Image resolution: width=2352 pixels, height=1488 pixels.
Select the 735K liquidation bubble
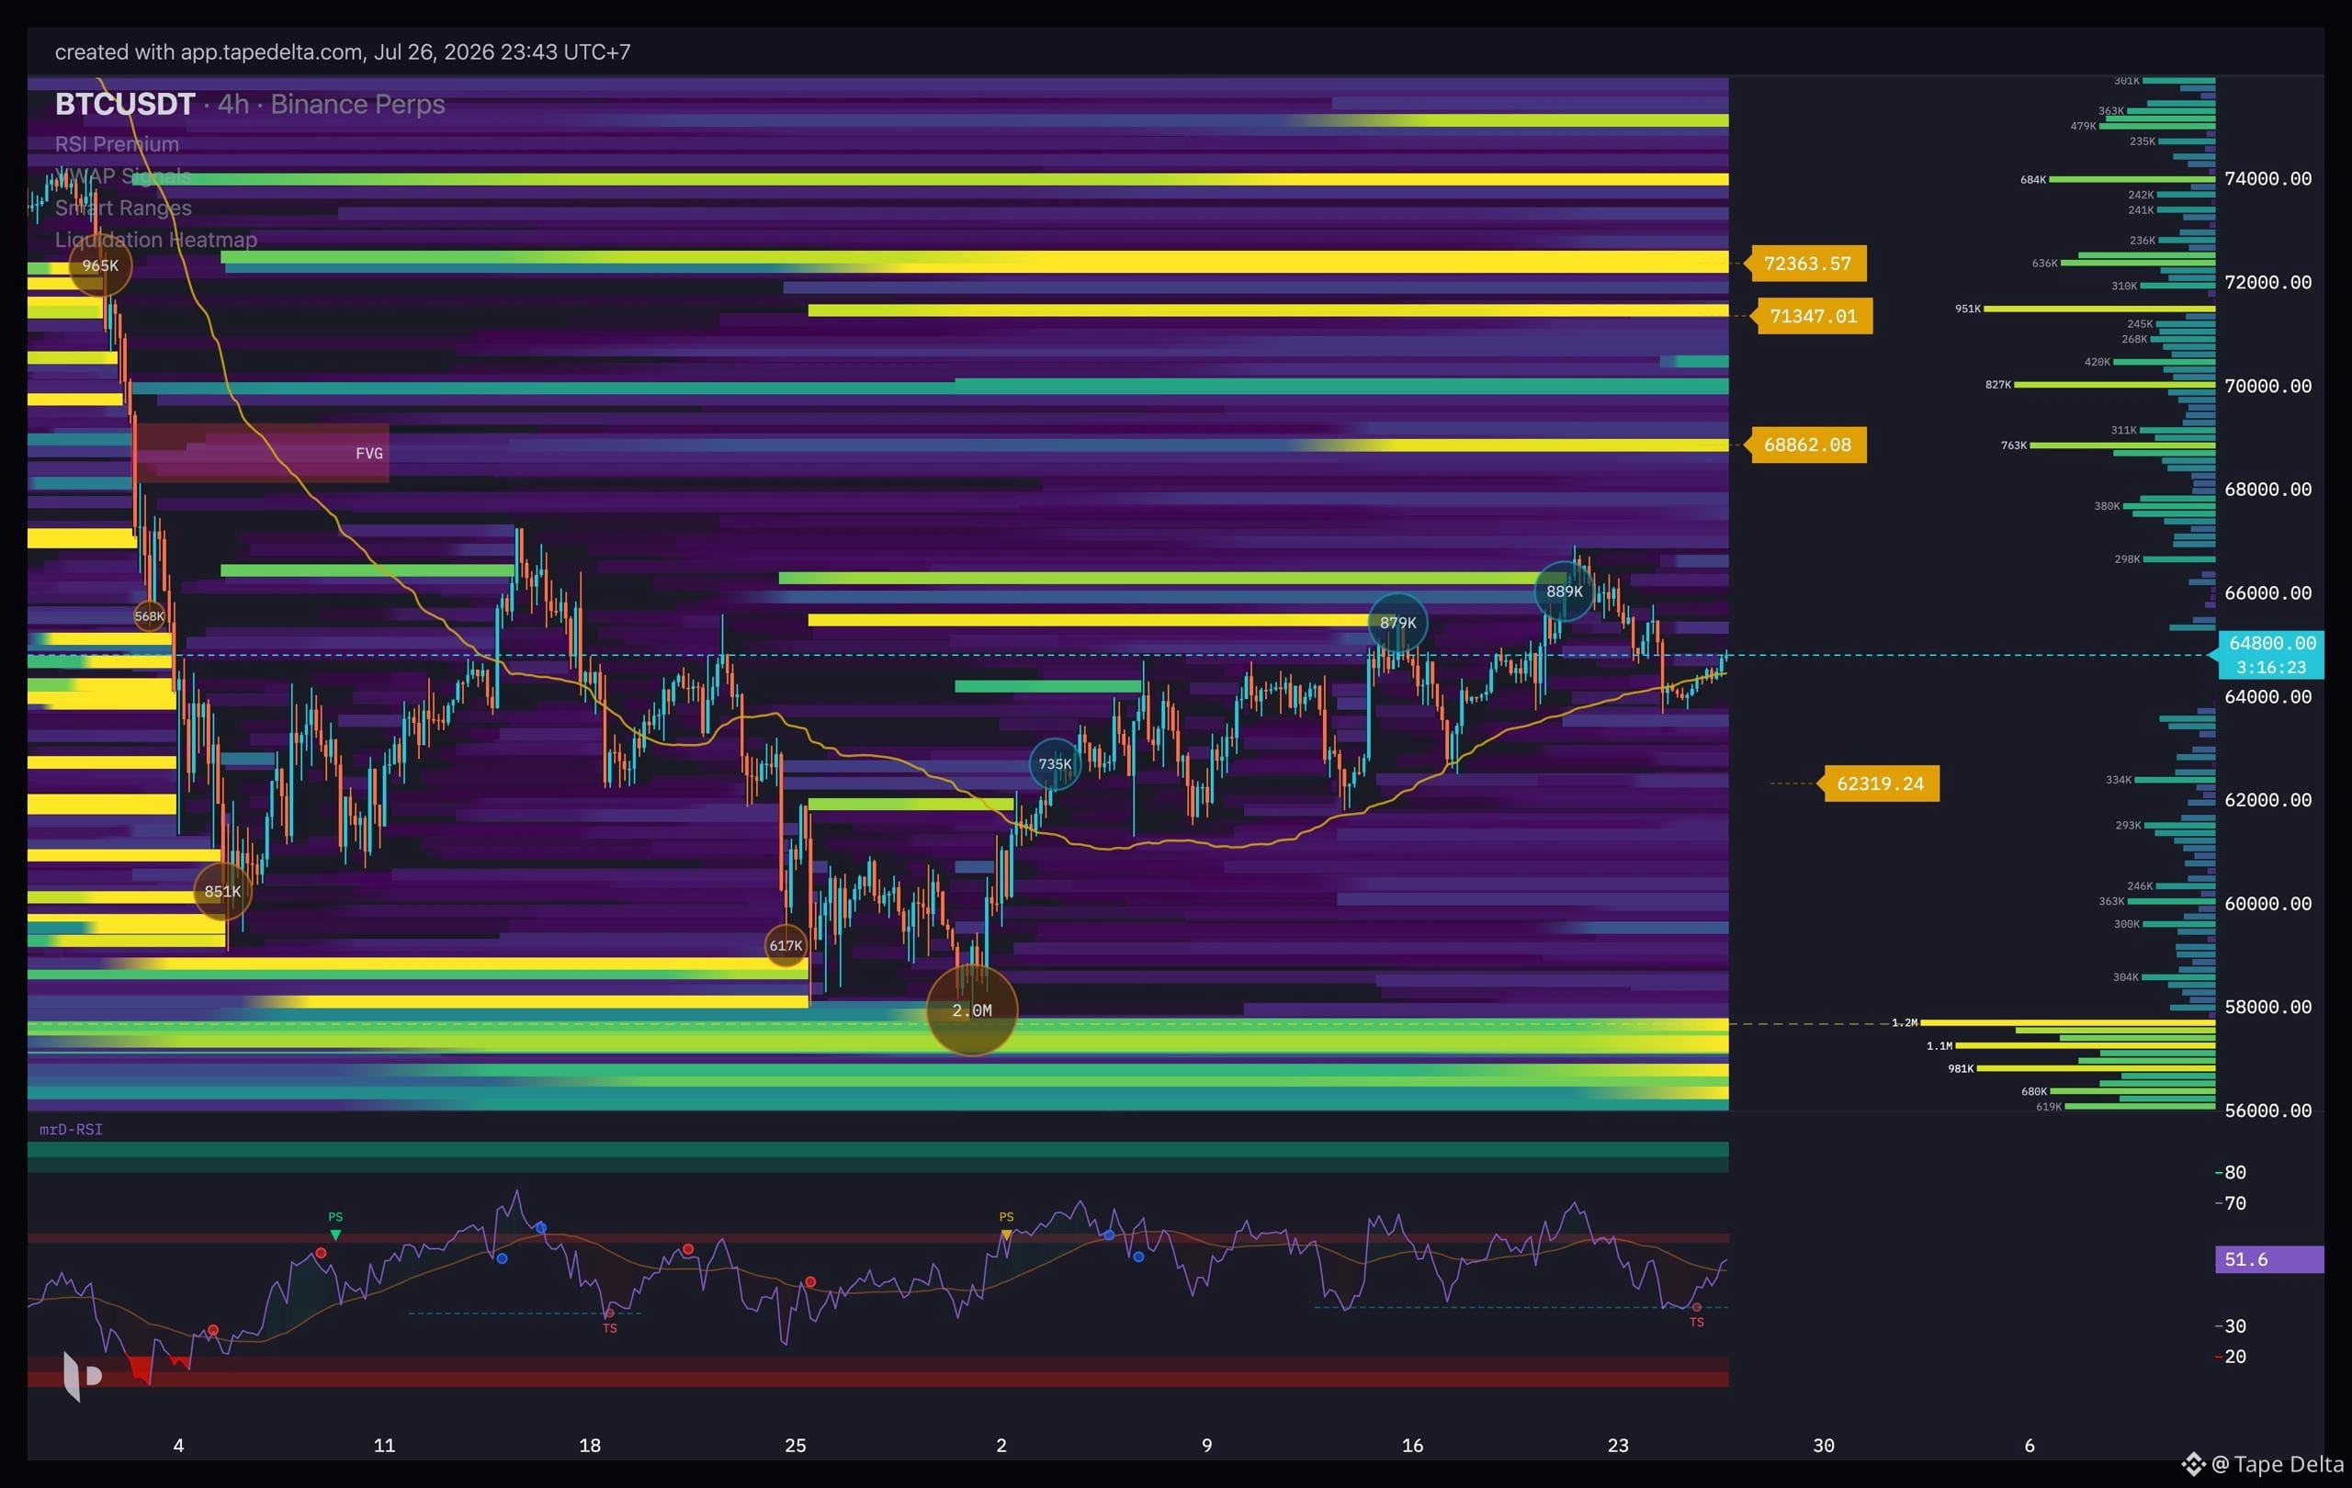tap(1055, 764)
